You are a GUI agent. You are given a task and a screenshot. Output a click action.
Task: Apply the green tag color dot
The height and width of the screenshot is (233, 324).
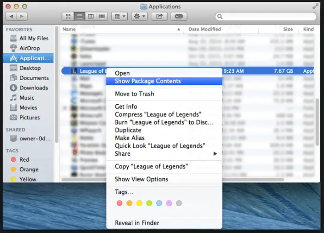(149, 203)
